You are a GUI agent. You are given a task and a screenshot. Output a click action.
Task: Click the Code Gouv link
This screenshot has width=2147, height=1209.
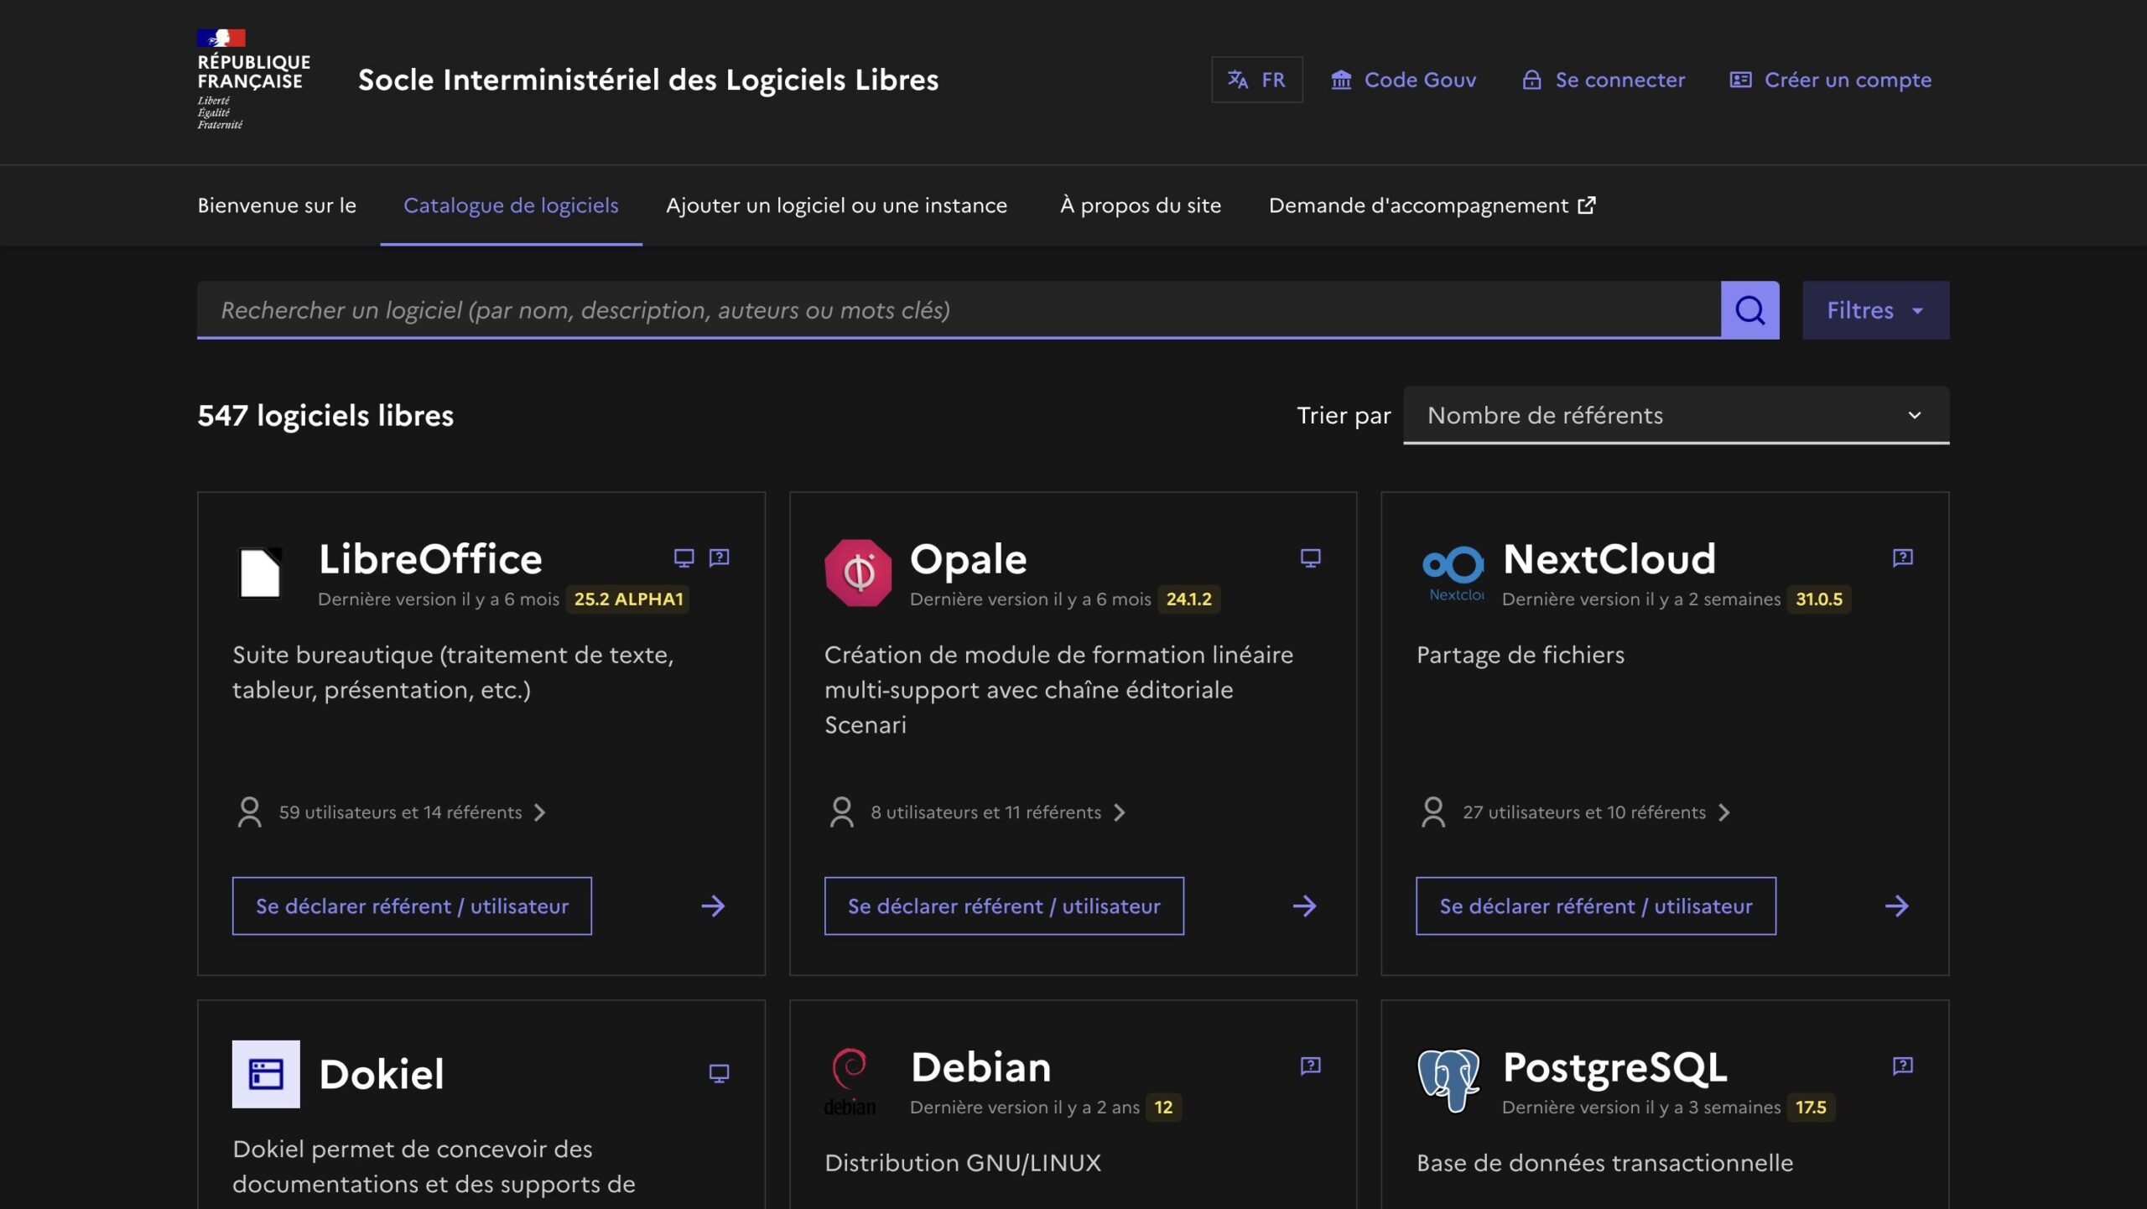click(x=1403, y=80)
